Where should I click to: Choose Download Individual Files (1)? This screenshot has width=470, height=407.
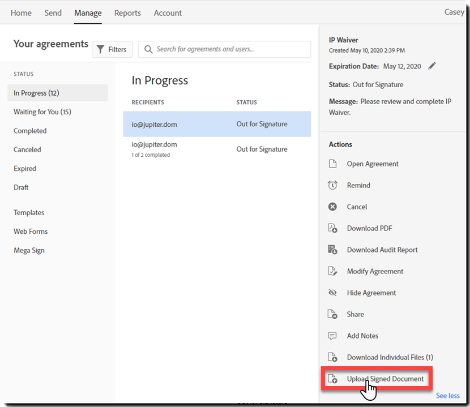tap(390, 357)
